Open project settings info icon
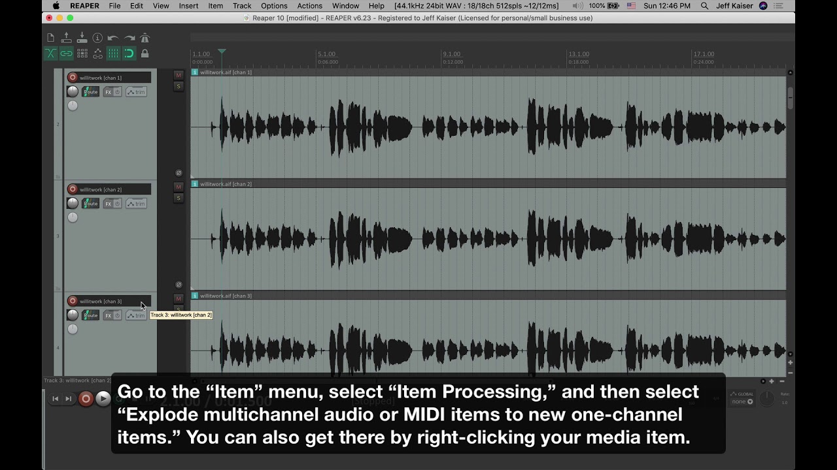 (97, 39)
